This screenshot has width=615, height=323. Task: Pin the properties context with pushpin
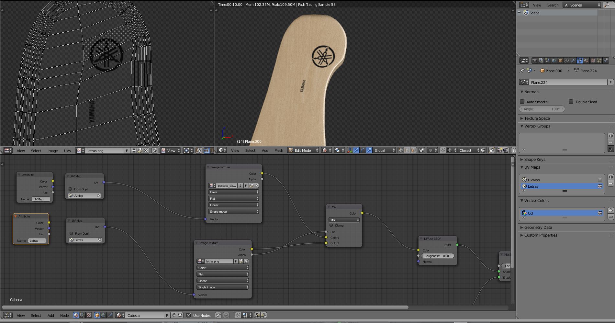[522, 71]
